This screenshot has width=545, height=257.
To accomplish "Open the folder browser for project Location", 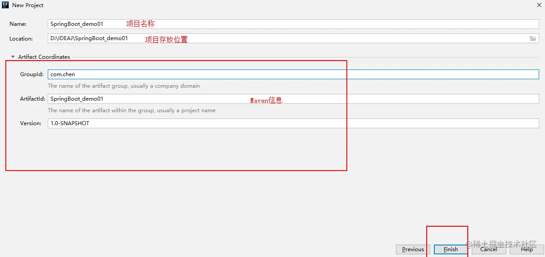I will (533, 38).
